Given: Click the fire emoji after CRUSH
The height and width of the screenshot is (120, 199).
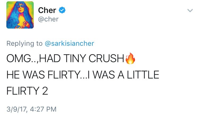Looking at the screenshot, I should (x=130, y=58).
